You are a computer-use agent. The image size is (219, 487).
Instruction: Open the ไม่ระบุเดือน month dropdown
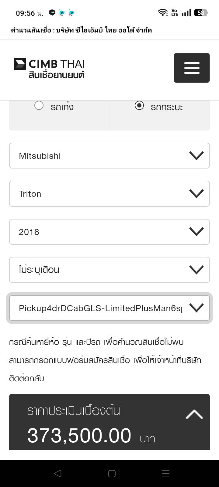tap(109, 270)
